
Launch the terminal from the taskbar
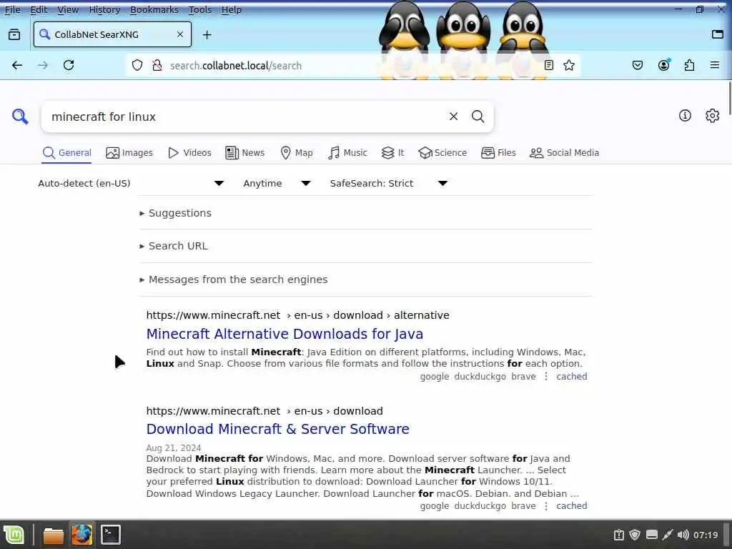(111, 535)
